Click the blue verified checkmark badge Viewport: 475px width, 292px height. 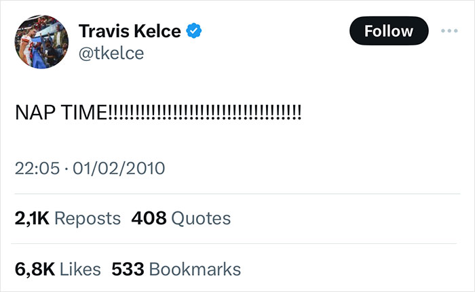(x=195, y=31)
